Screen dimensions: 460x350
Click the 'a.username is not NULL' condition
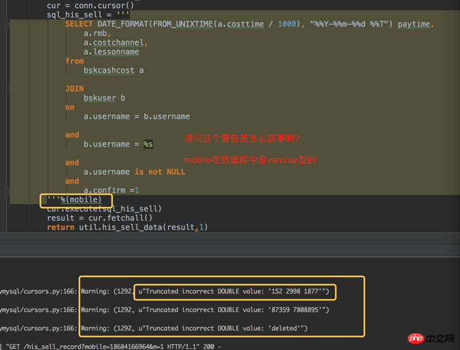coord(135,172)
